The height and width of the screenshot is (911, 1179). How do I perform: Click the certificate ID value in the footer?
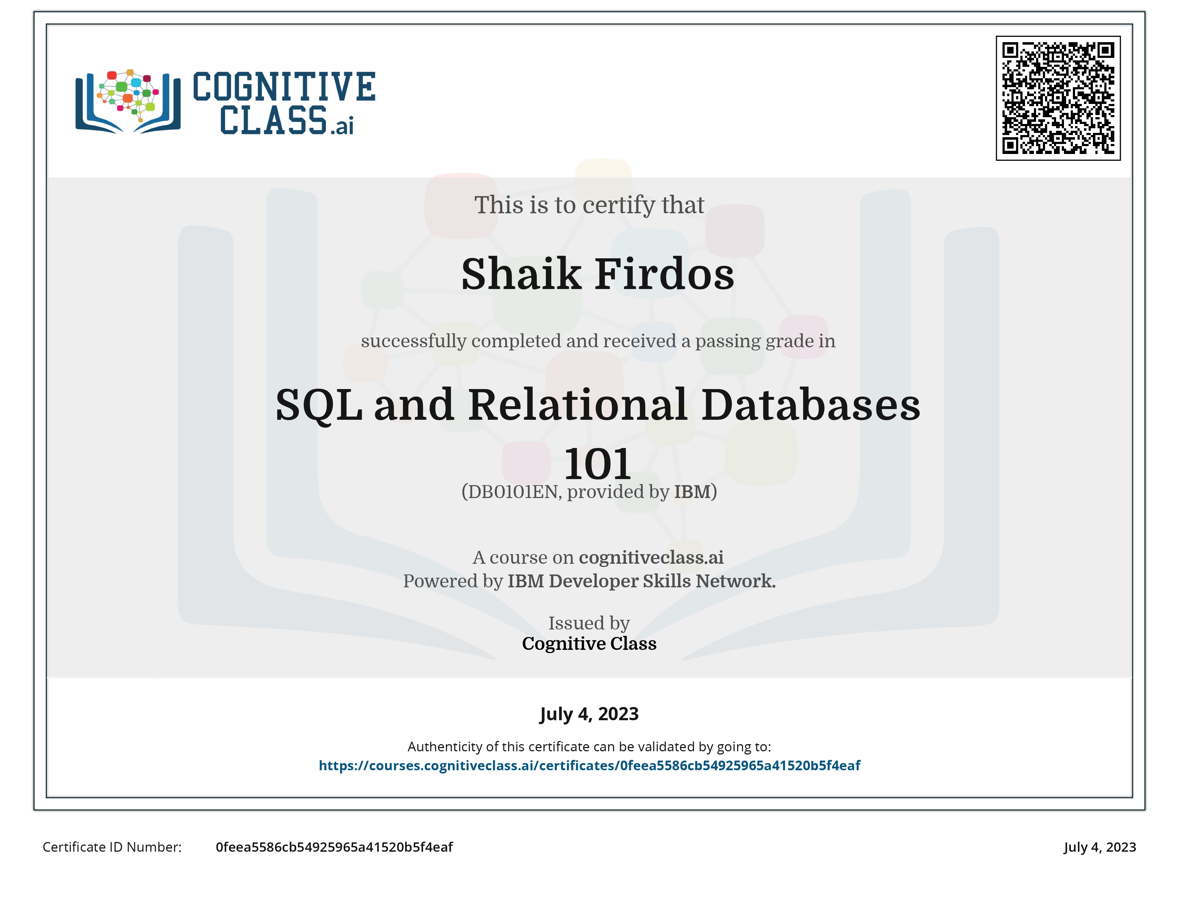[334, 847]
